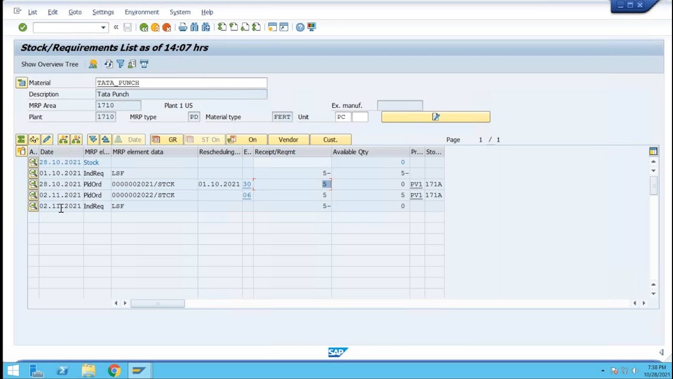Screen dimensions: 673x379
Task: Click the generate shortcut icon
Action: click(284, 27)
